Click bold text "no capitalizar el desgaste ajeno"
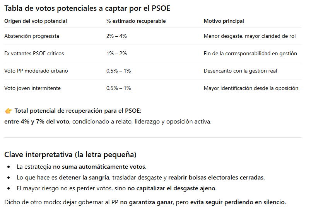Viewport: 323px width, 210px height. pos(172,188)
